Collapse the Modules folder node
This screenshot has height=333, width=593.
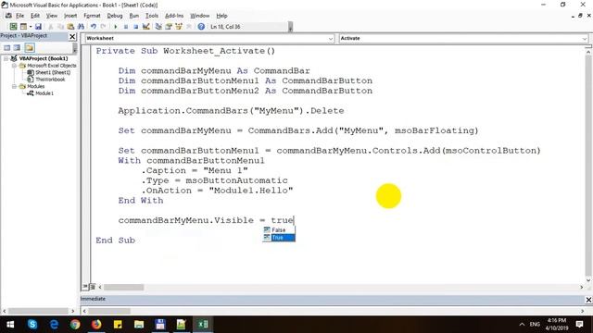click(x=14, y=86)
